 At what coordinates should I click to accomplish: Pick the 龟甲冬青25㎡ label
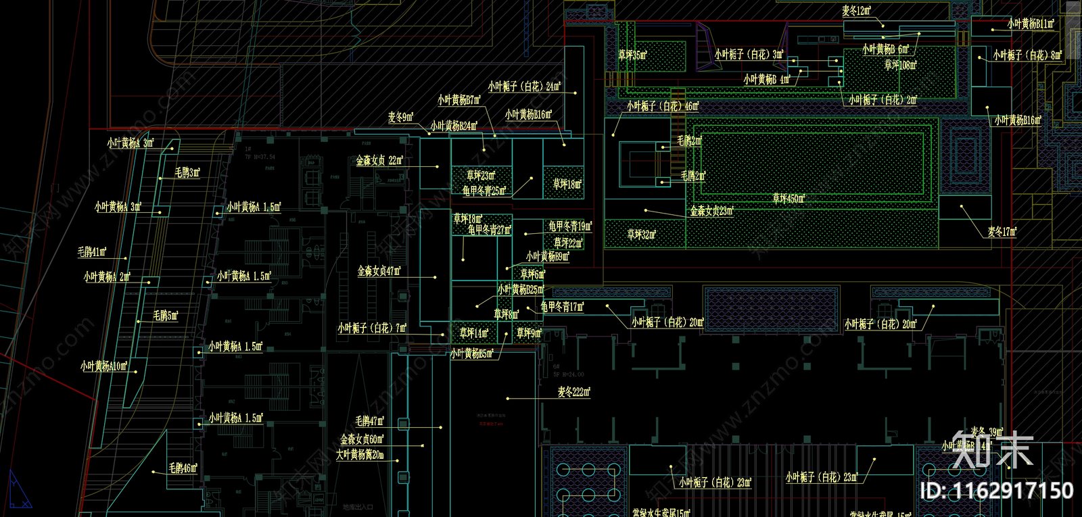click(x=484, y=191)
